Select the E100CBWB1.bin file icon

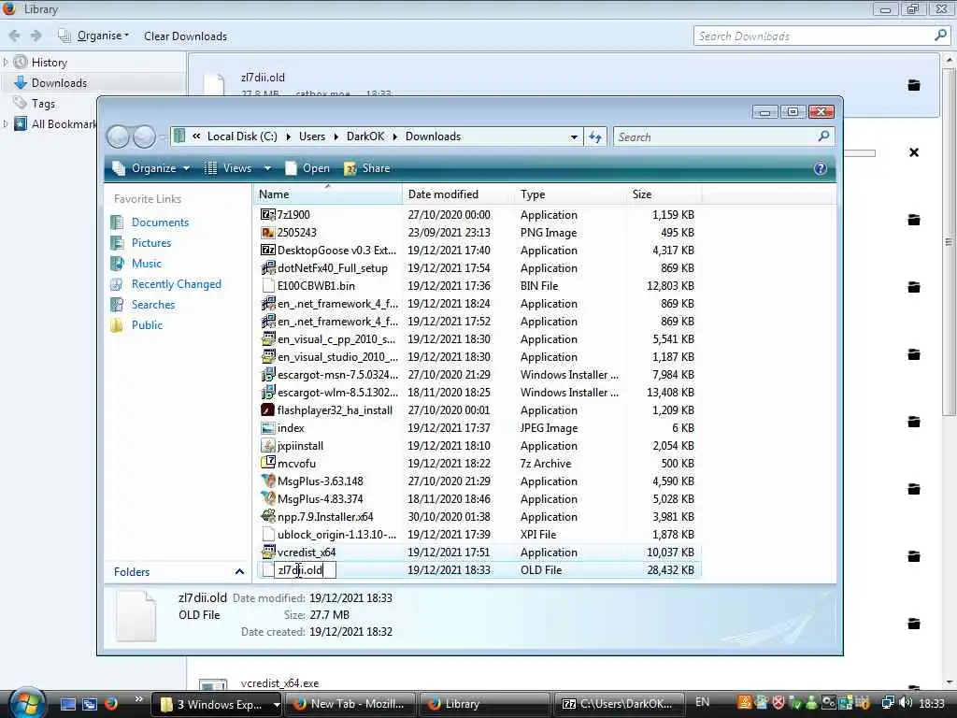pyautogui.click(x=267, y=285)
